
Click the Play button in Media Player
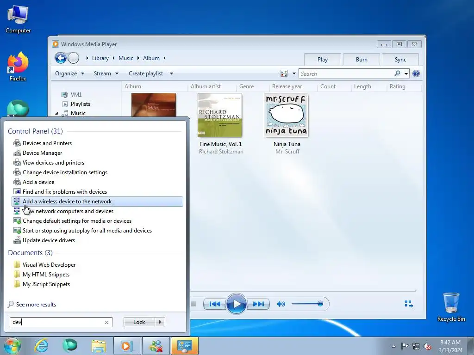pyautogui.click(x=237, y=304)
